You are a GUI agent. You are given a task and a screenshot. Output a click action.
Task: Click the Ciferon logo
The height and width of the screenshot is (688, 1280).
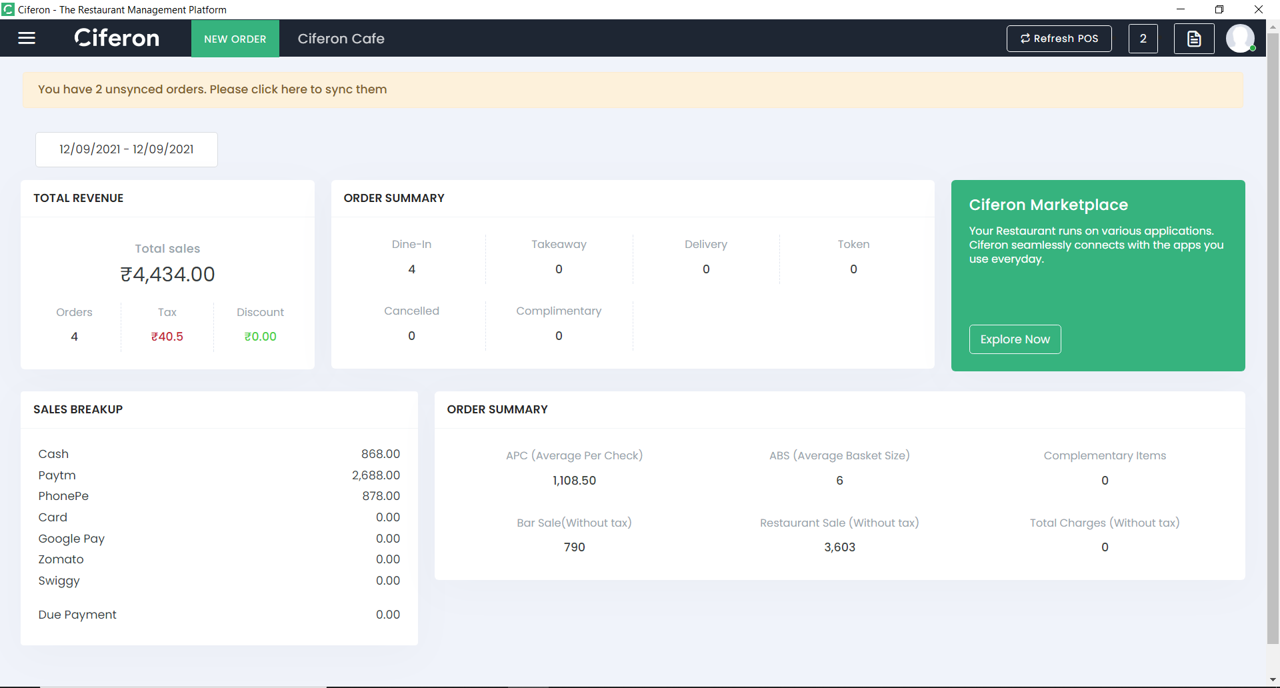(117, 38)
